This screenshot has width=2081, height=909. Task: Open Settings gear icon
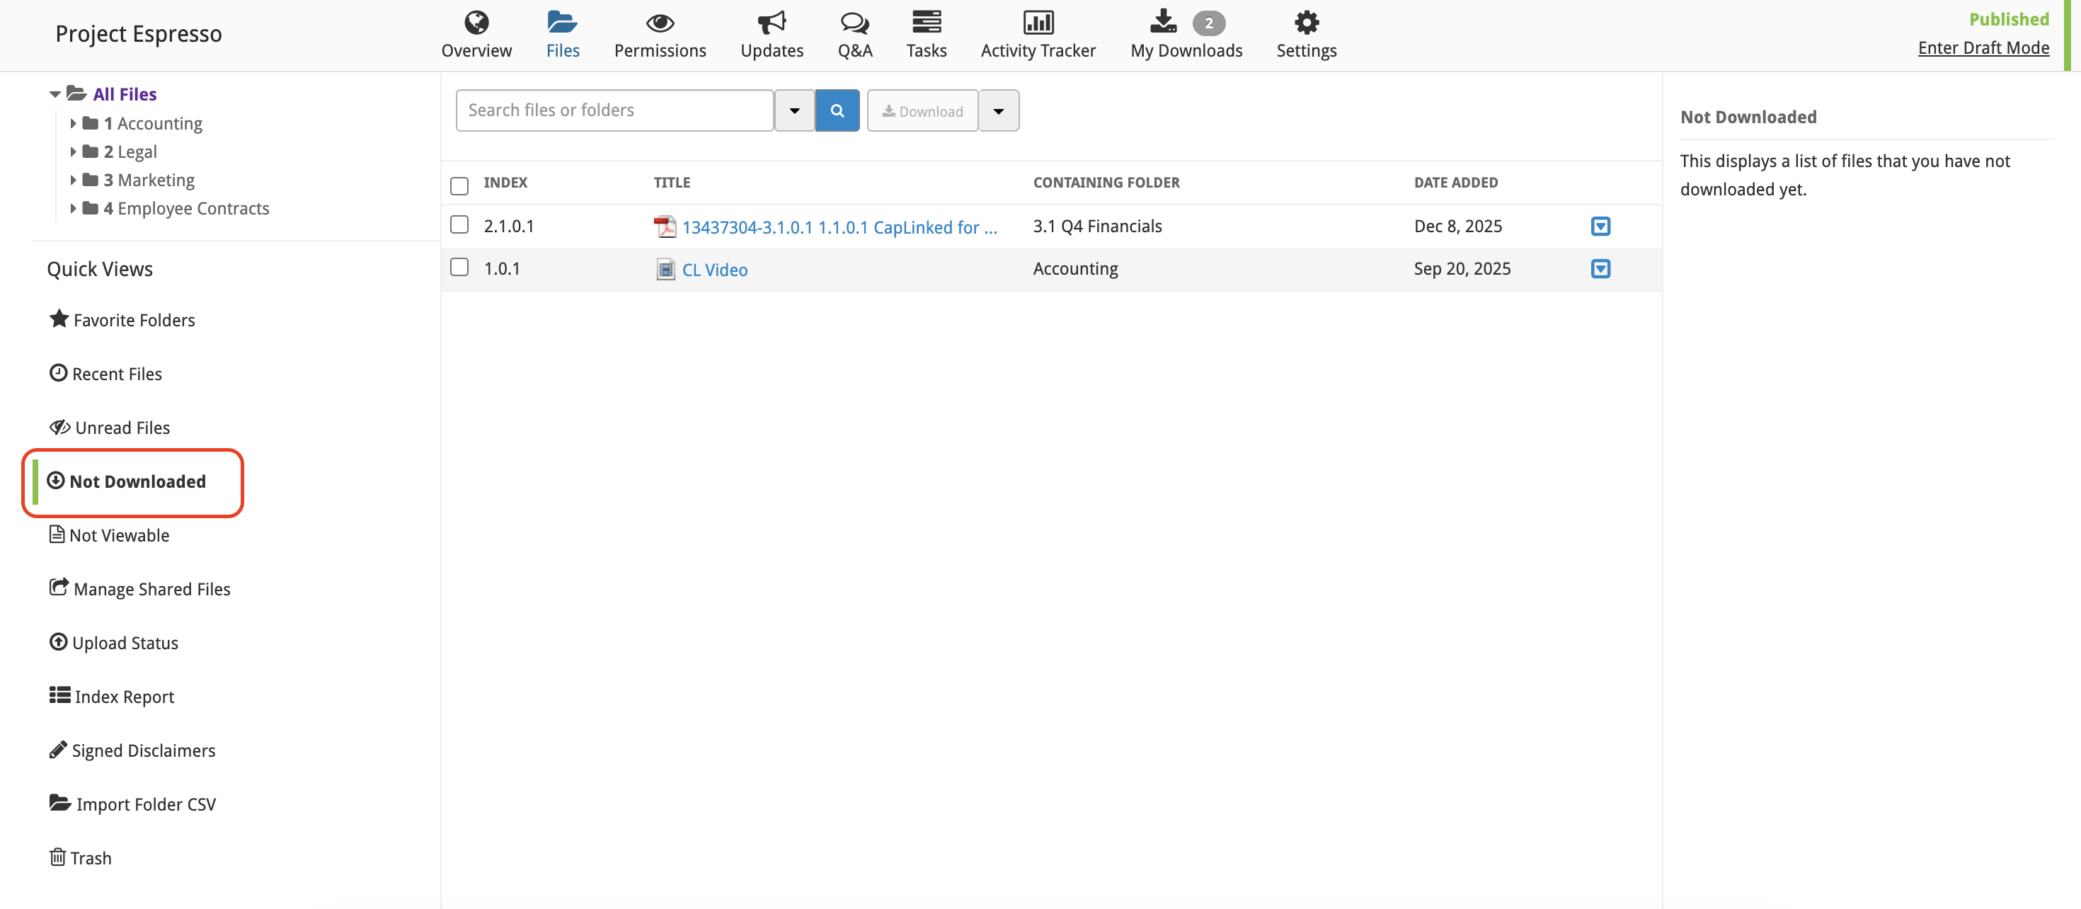pyautogui.click(x=1306, y=22)
